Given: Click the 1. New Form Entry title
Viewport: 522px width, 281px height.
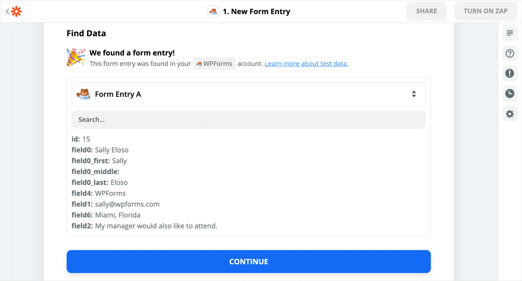Looking at the screenshot, I should [256, 11].
